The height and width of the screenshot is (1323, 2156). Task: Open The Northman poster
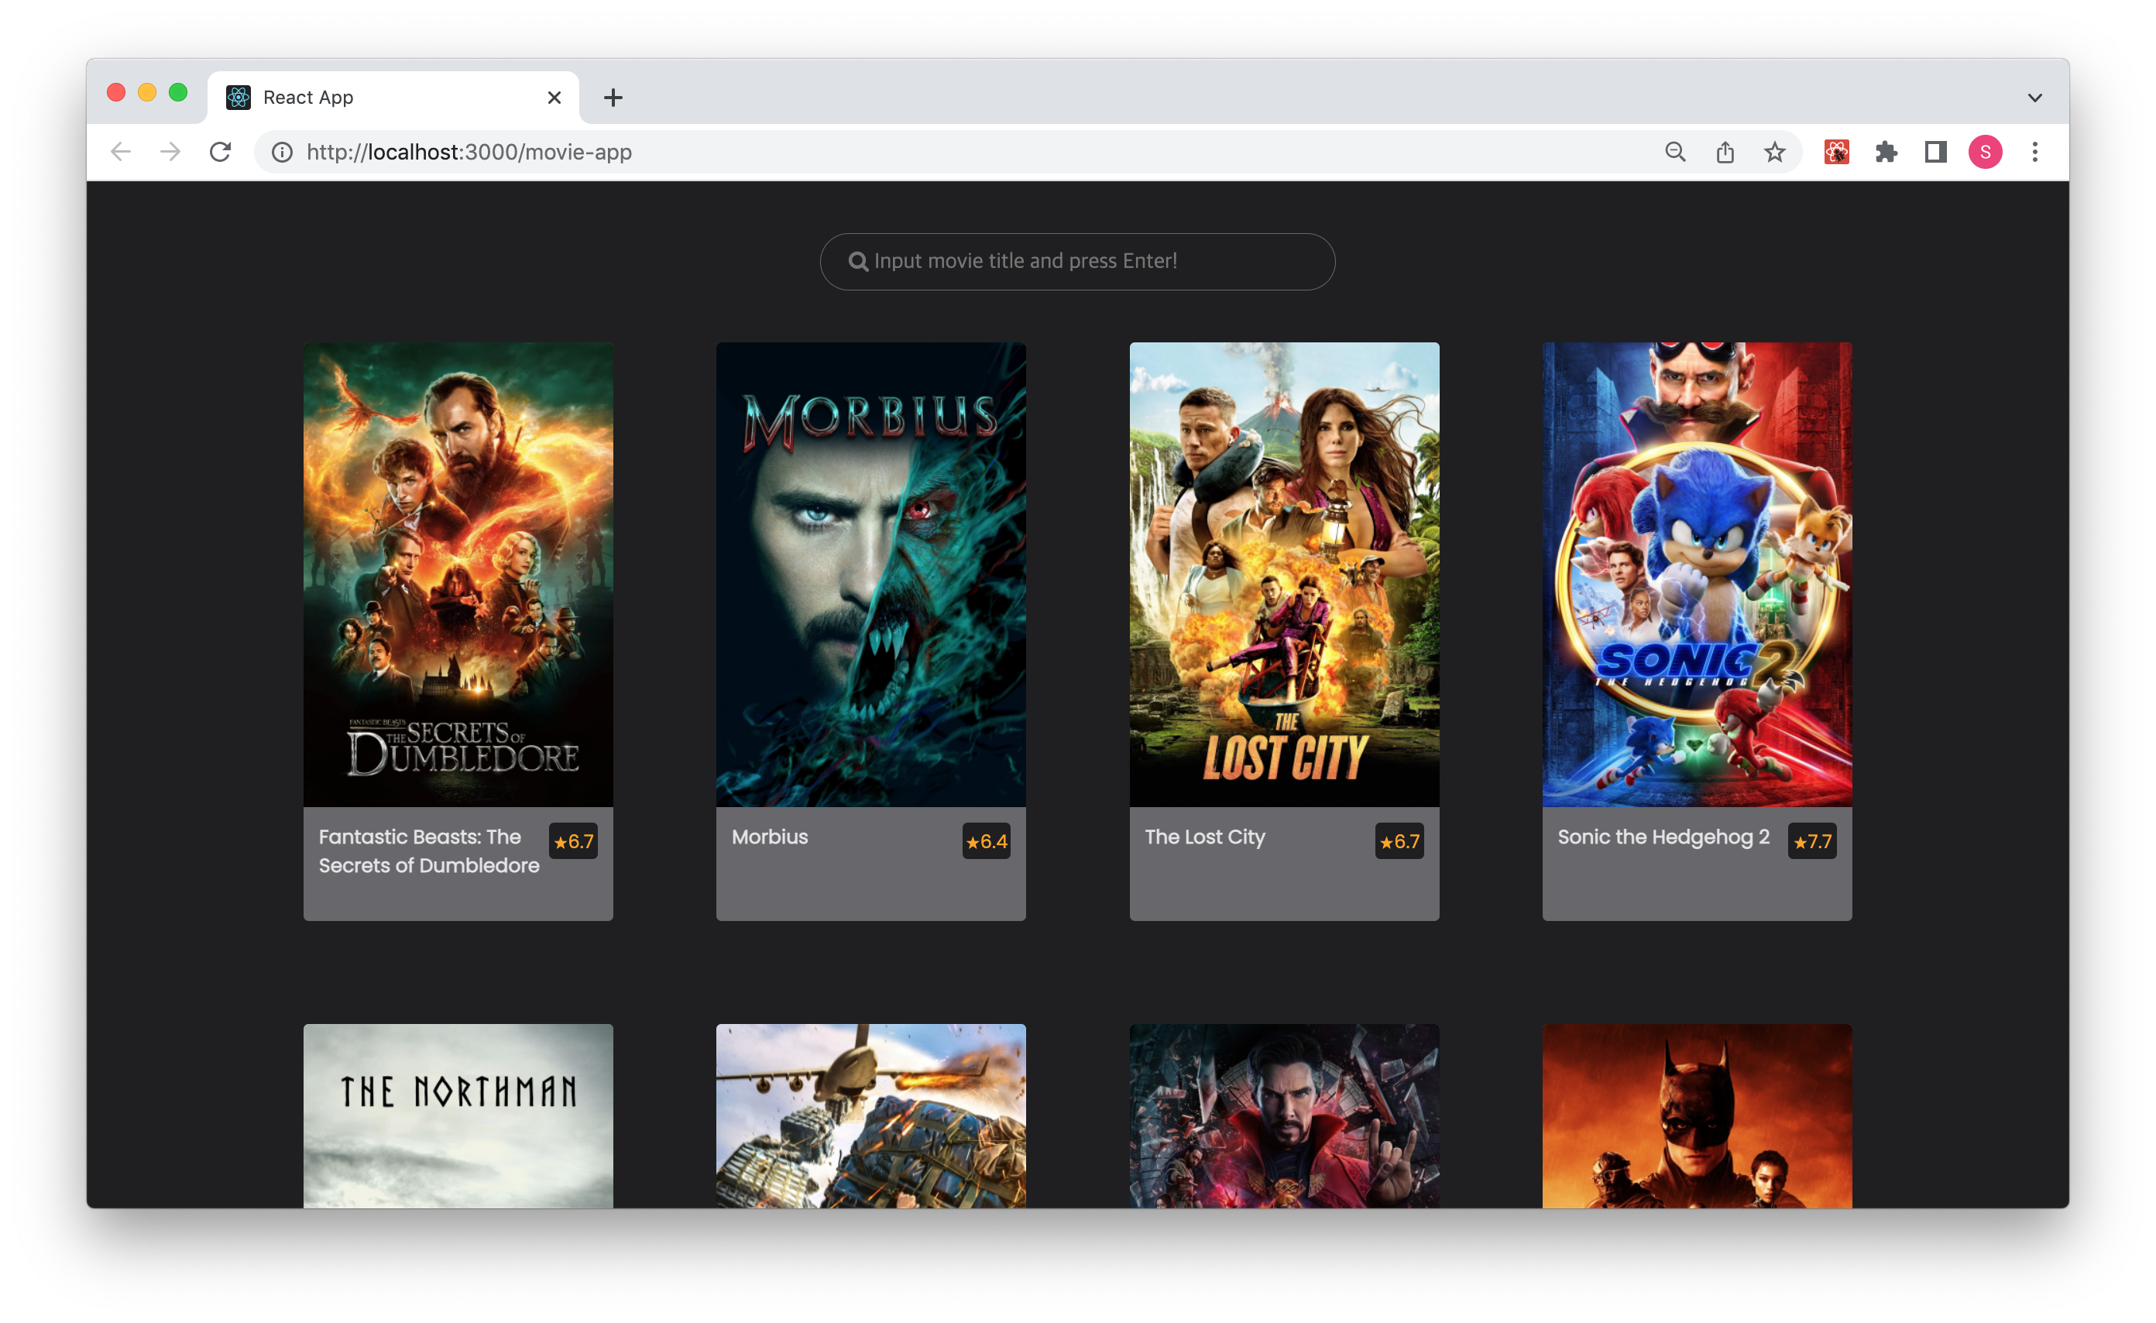[458, 1115]
